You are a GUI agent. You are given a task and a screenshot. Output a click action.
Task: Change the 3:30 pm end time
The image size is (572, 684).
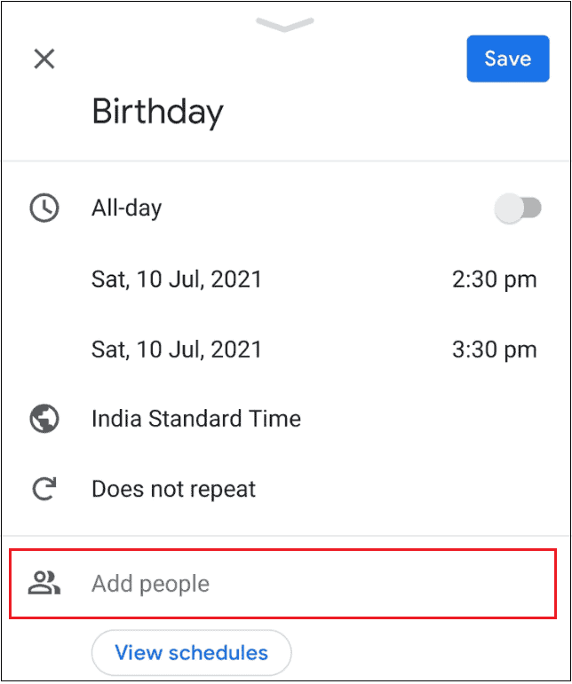tap(494, 350)
